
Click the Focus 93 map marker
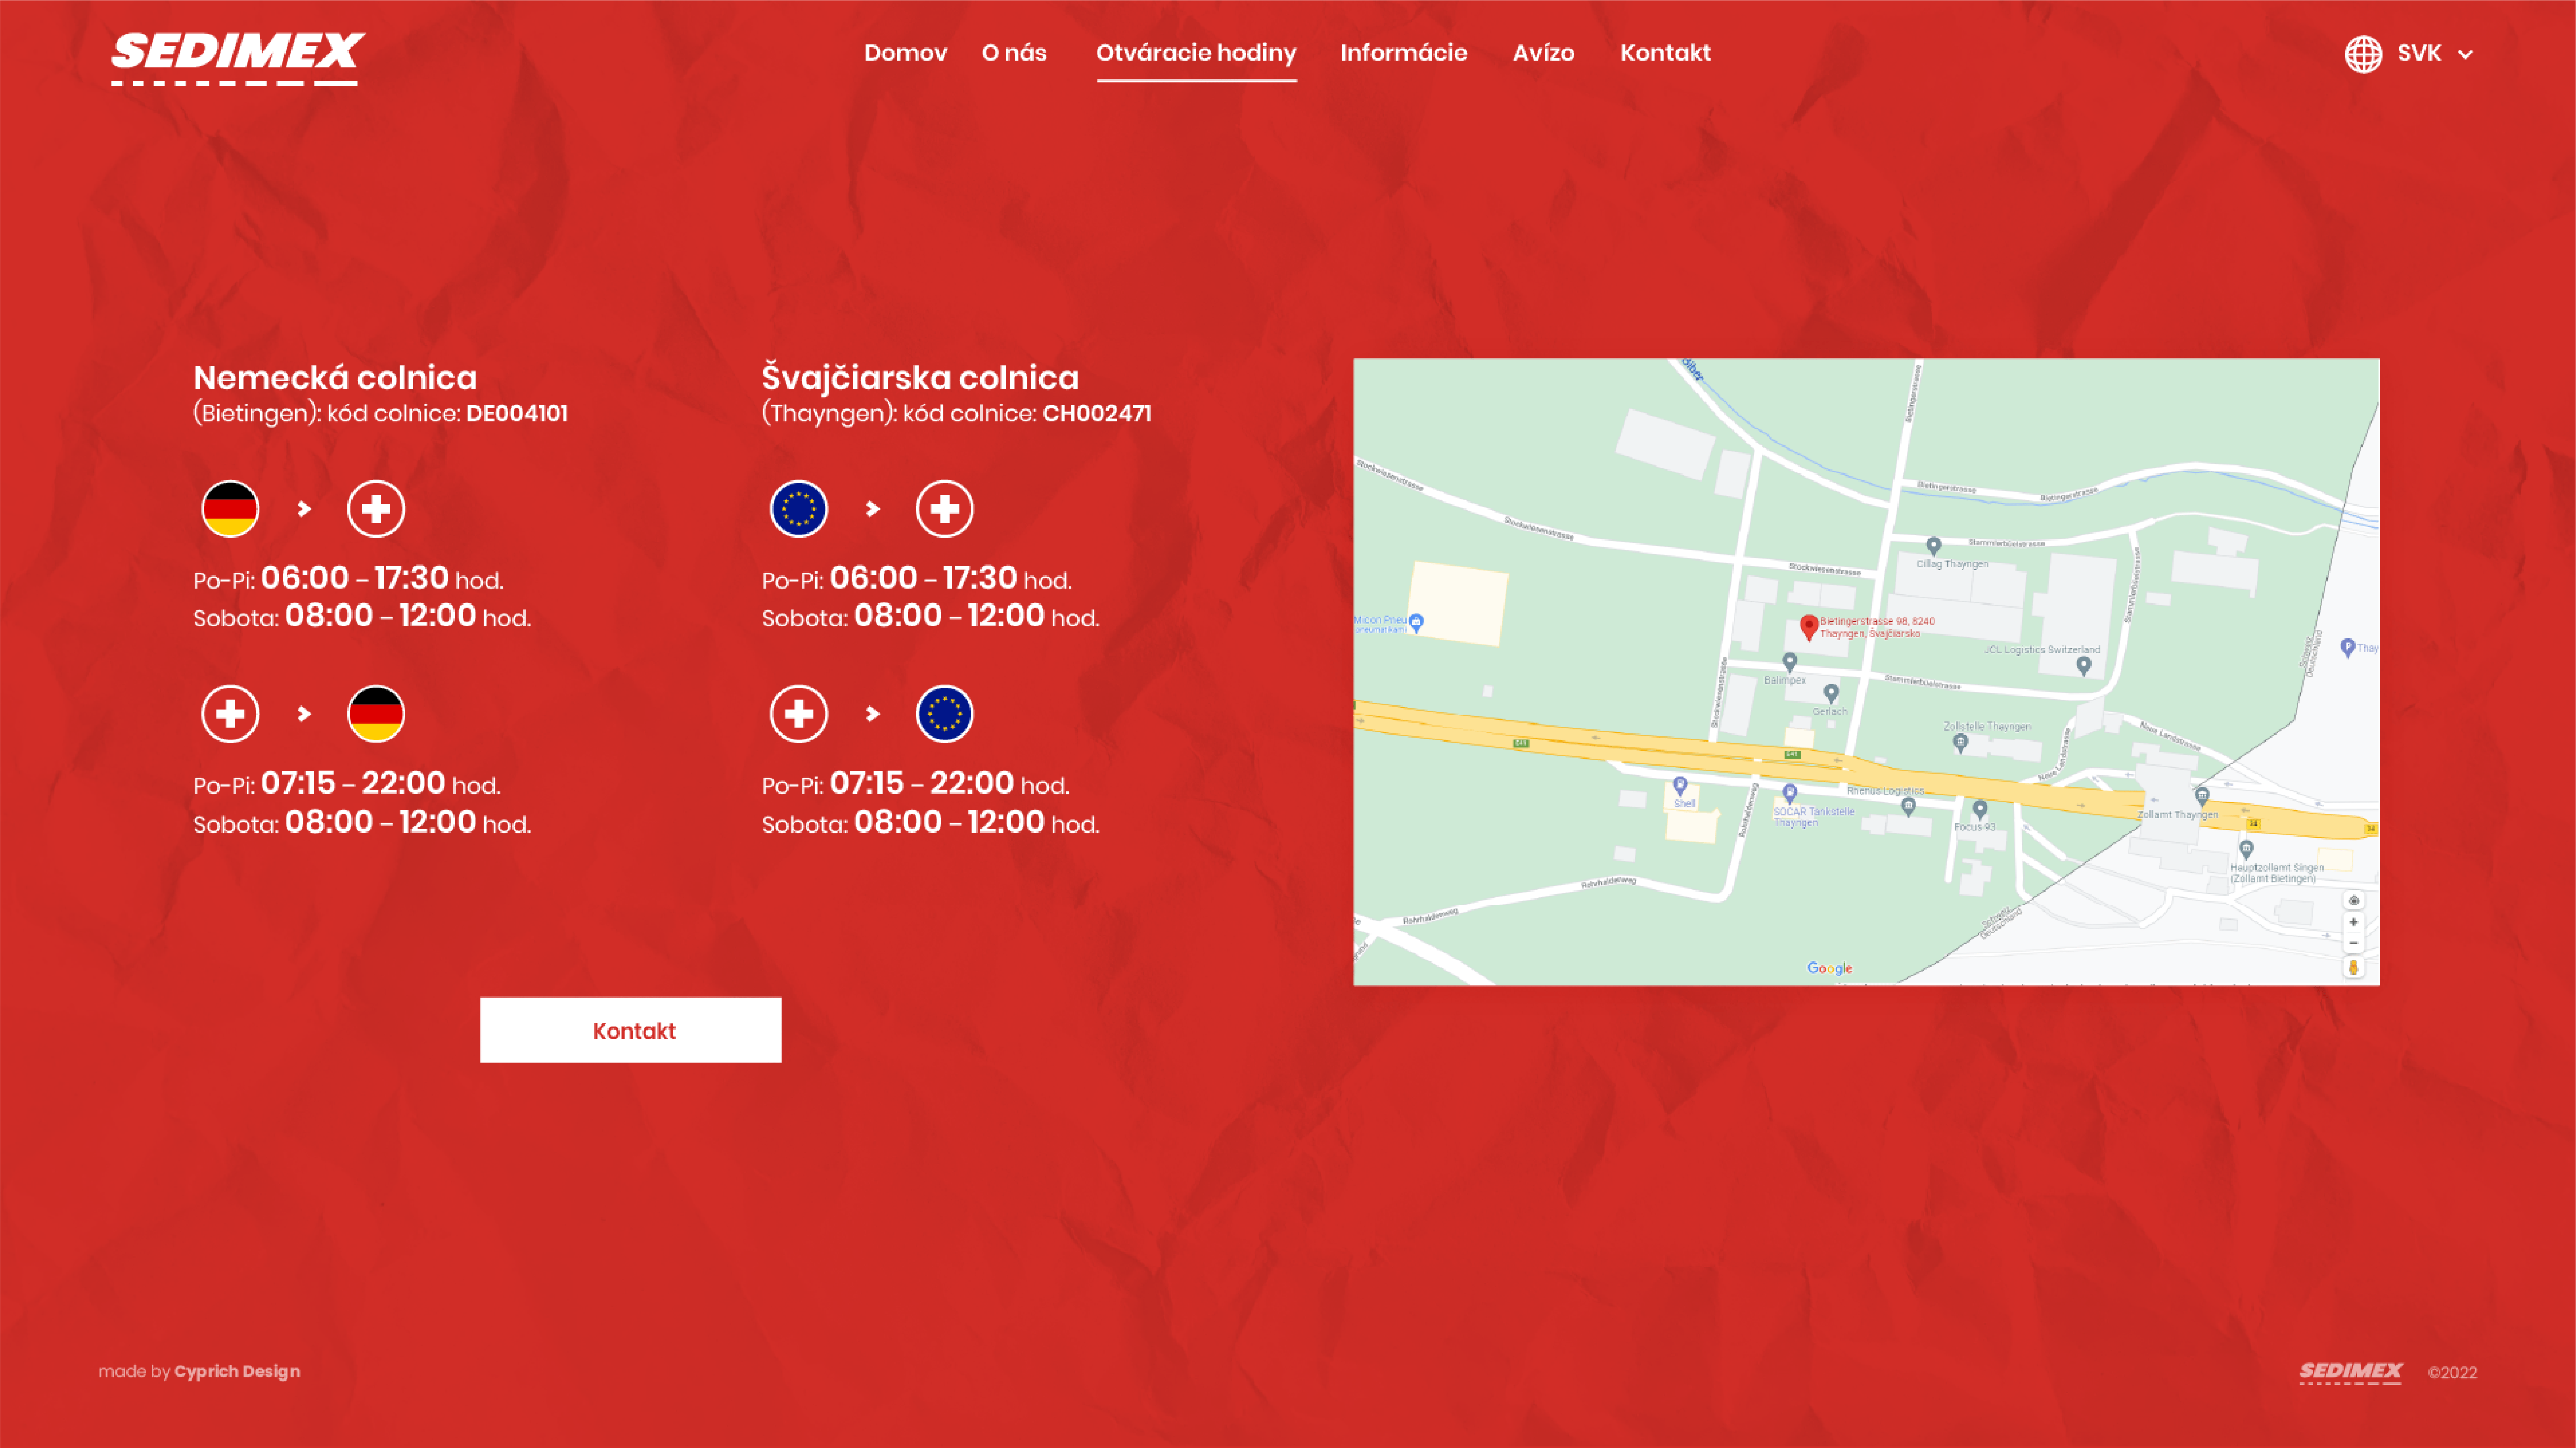pyautogui.click(x=1980, y=809)
